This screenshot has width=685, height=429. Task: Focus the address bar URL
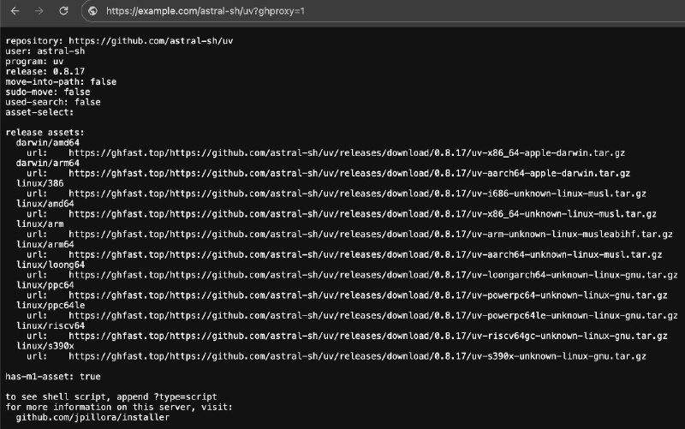point(205,11)
